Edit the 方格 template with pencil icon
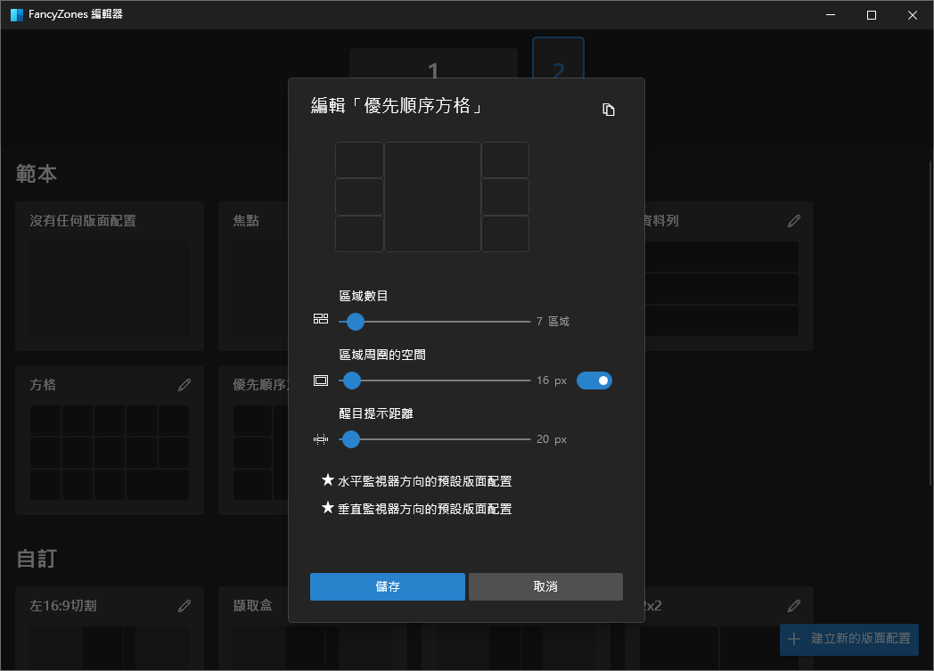The height and width of the screenshot is (671, 934). [x=184, y=384]
